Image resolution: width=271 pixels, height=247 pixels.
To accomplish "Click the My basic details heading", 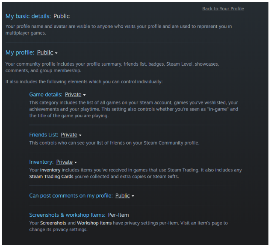I will [x=28, y=16].
